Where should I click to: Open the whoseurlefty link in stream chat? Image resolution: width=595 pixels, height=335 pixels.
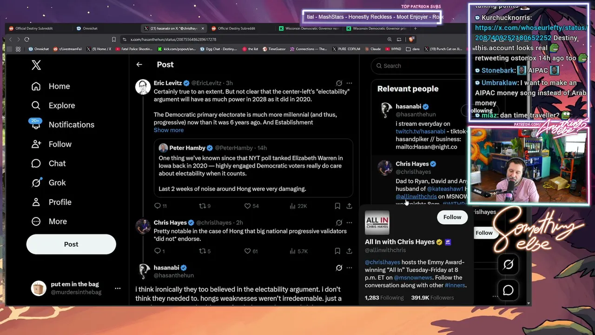pos(530,33)
